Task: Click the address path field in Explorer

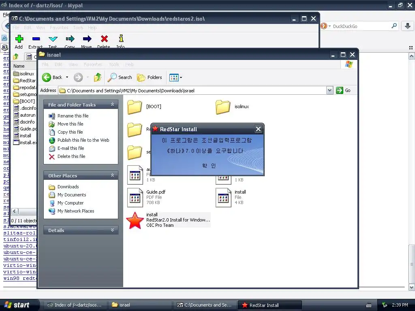Action: click(193, 90)
